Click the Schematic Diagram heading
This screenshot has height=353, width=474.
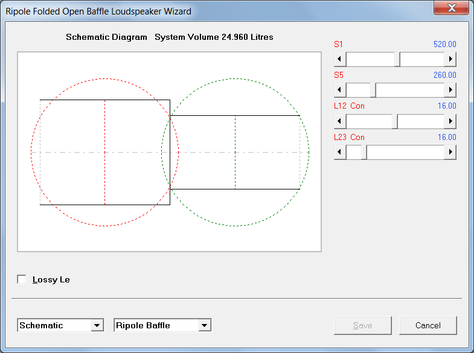pos(106,37)
